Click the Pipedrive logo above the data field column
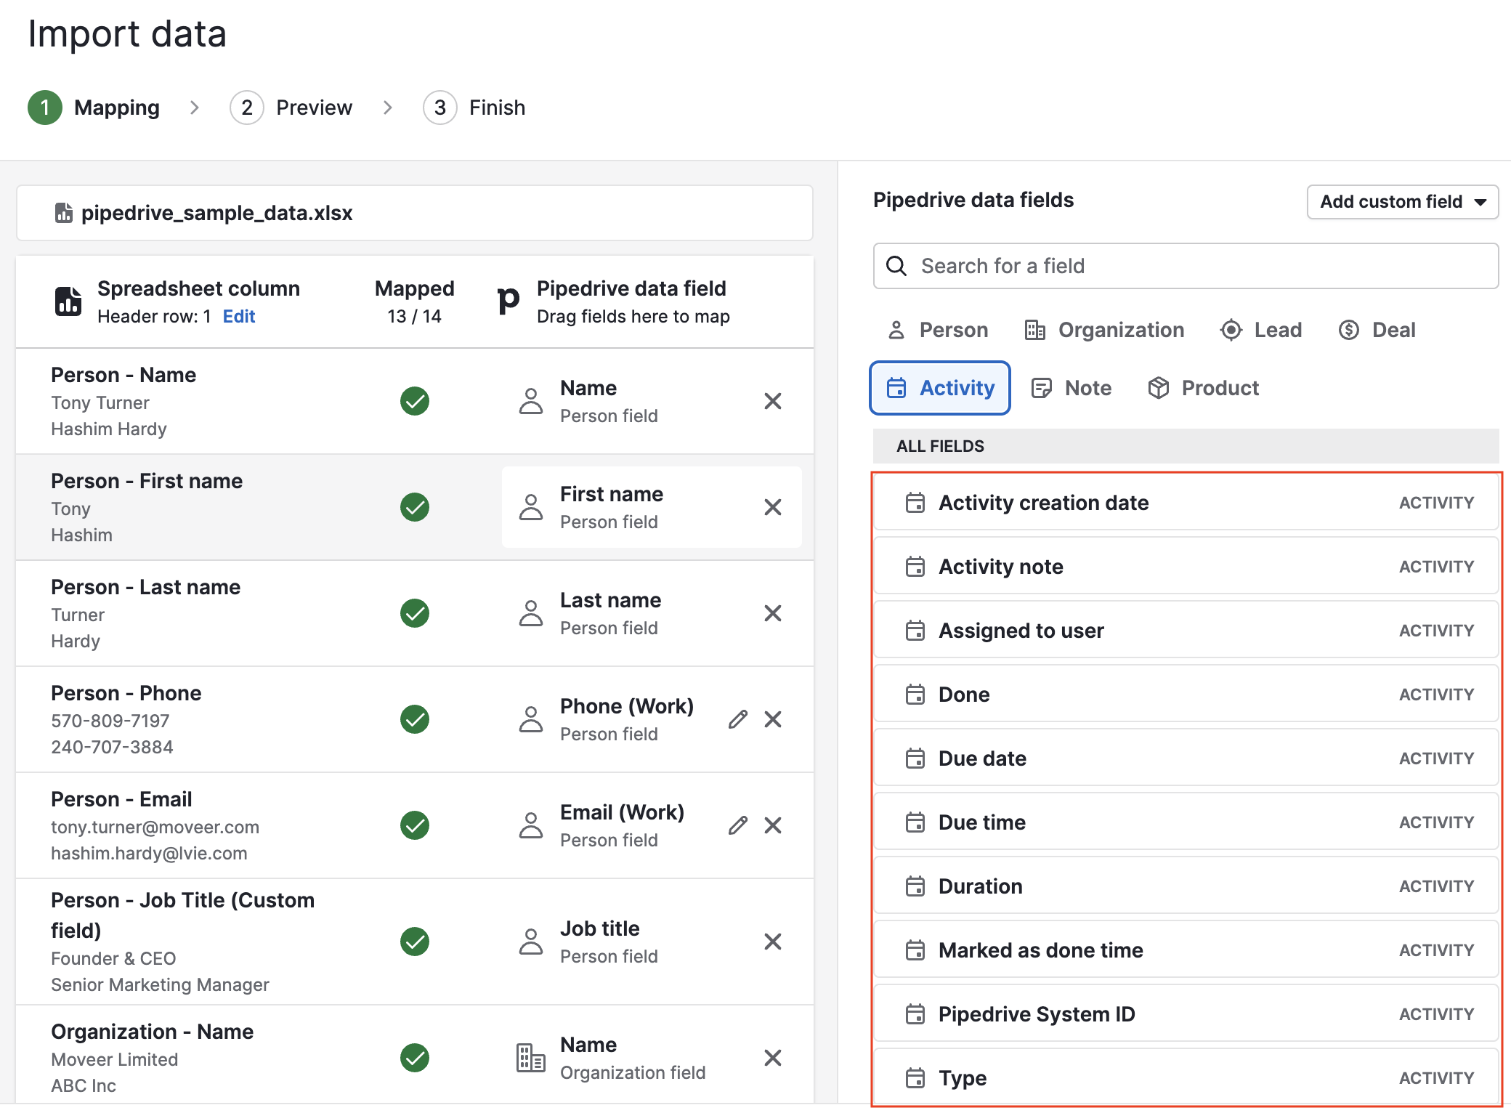The image size is (1511, 1113). pyautogui.click(x=509, y=299)
